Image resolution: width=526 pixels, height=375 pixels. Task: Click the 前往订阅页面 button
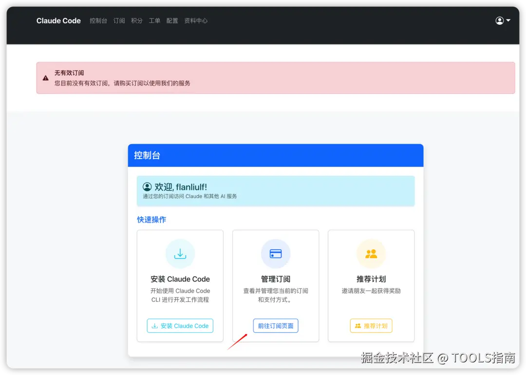275,326
